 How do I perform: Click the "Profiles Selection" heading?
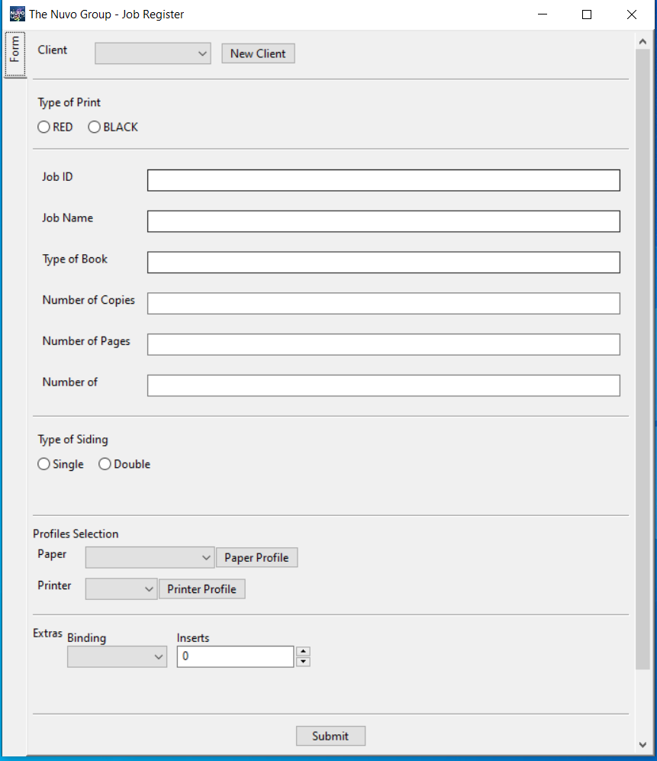coord(76,534)
